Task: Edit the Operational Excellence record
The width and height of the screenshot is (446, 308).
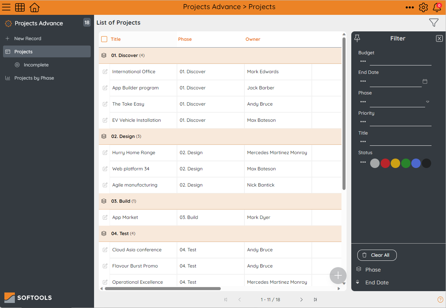Action: click(x=105, y=282)
